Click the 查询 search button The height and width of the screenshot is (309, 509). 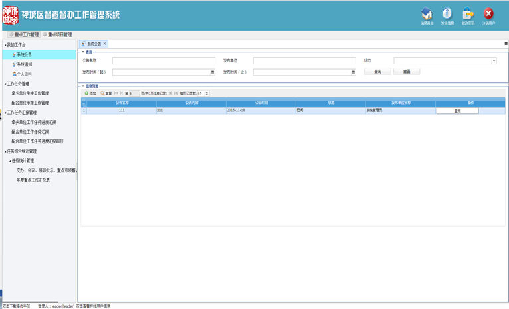377,72
